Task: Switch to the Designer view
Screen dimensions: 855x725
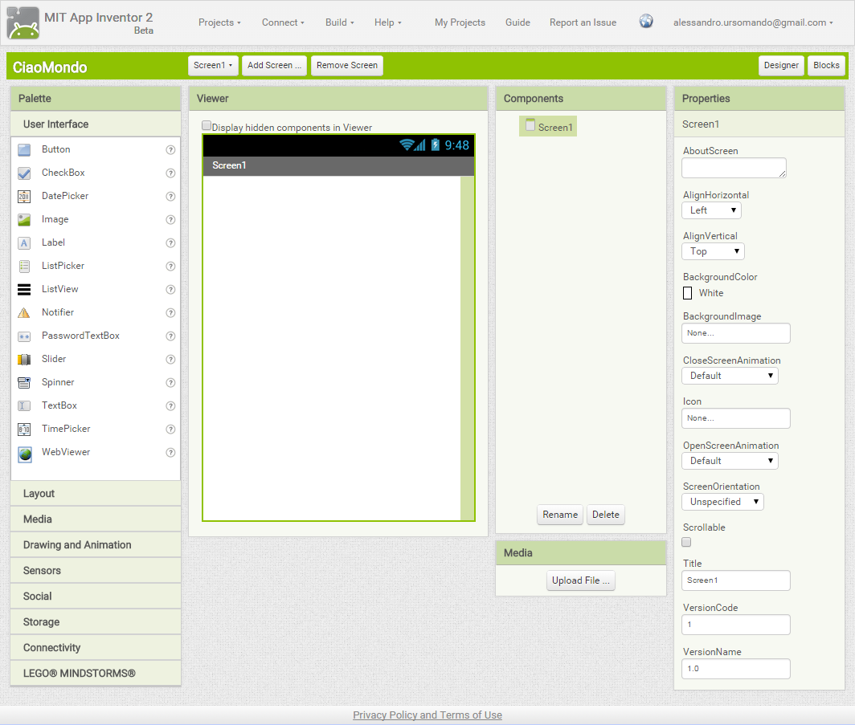Action: tap(781, 65)
